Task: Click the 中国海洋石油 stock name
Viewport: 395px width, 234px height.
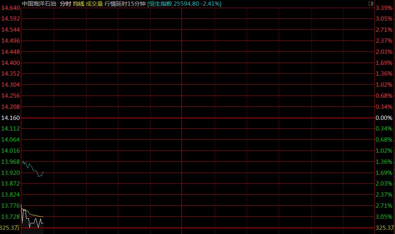Action: (39, 3)
